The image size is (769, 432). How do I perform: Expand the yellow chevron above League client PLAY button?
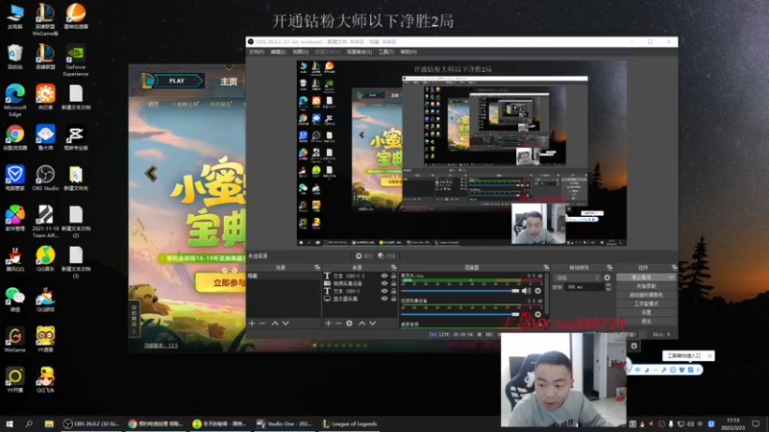click(229, 67)
